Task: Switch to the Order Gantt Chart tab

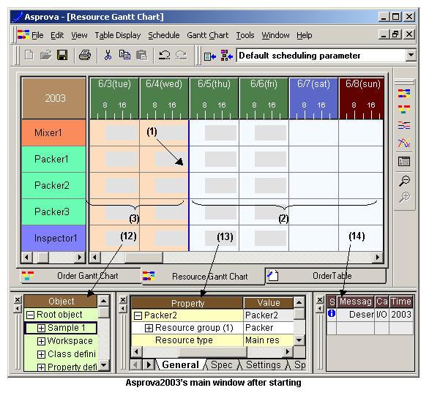Action: tap(81, 276)
